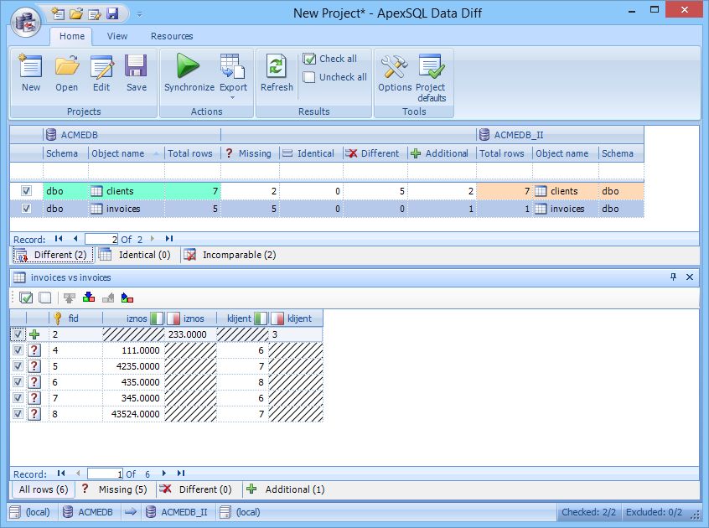Click the upper record number field

[x=101, y=239]
